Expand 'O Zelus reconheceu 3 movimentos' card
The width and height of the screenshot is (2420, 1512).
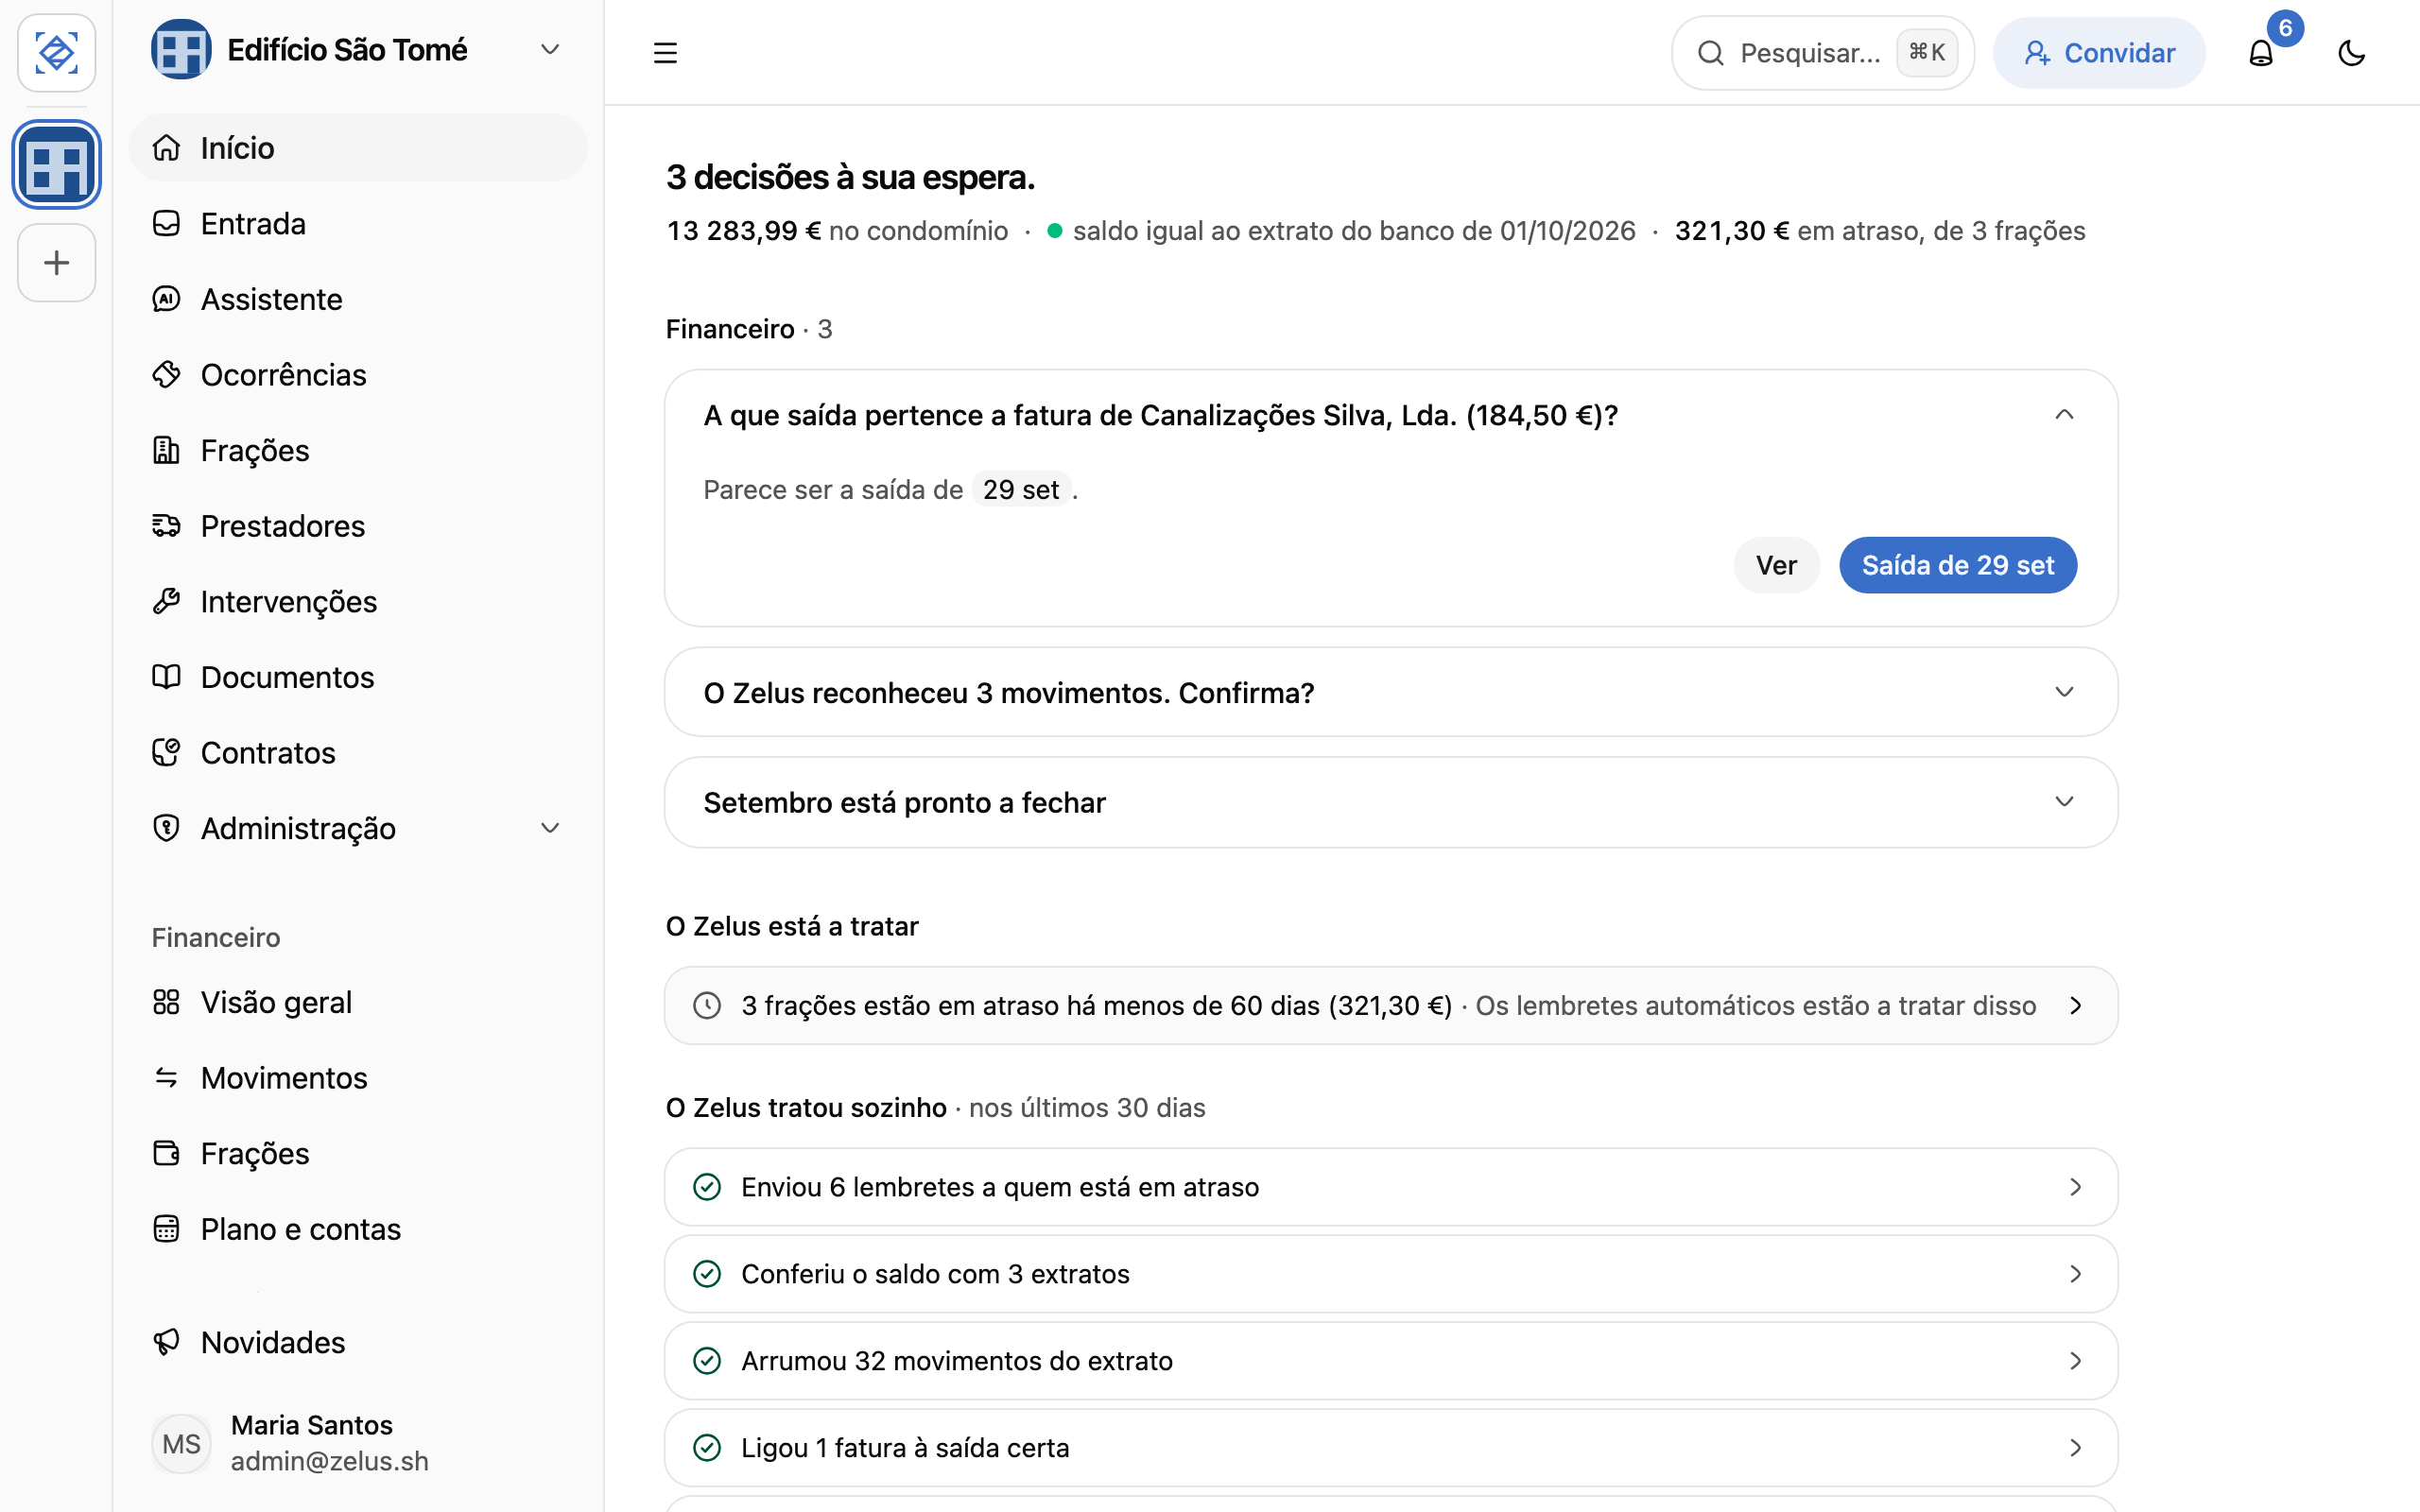click(1390, 692)
